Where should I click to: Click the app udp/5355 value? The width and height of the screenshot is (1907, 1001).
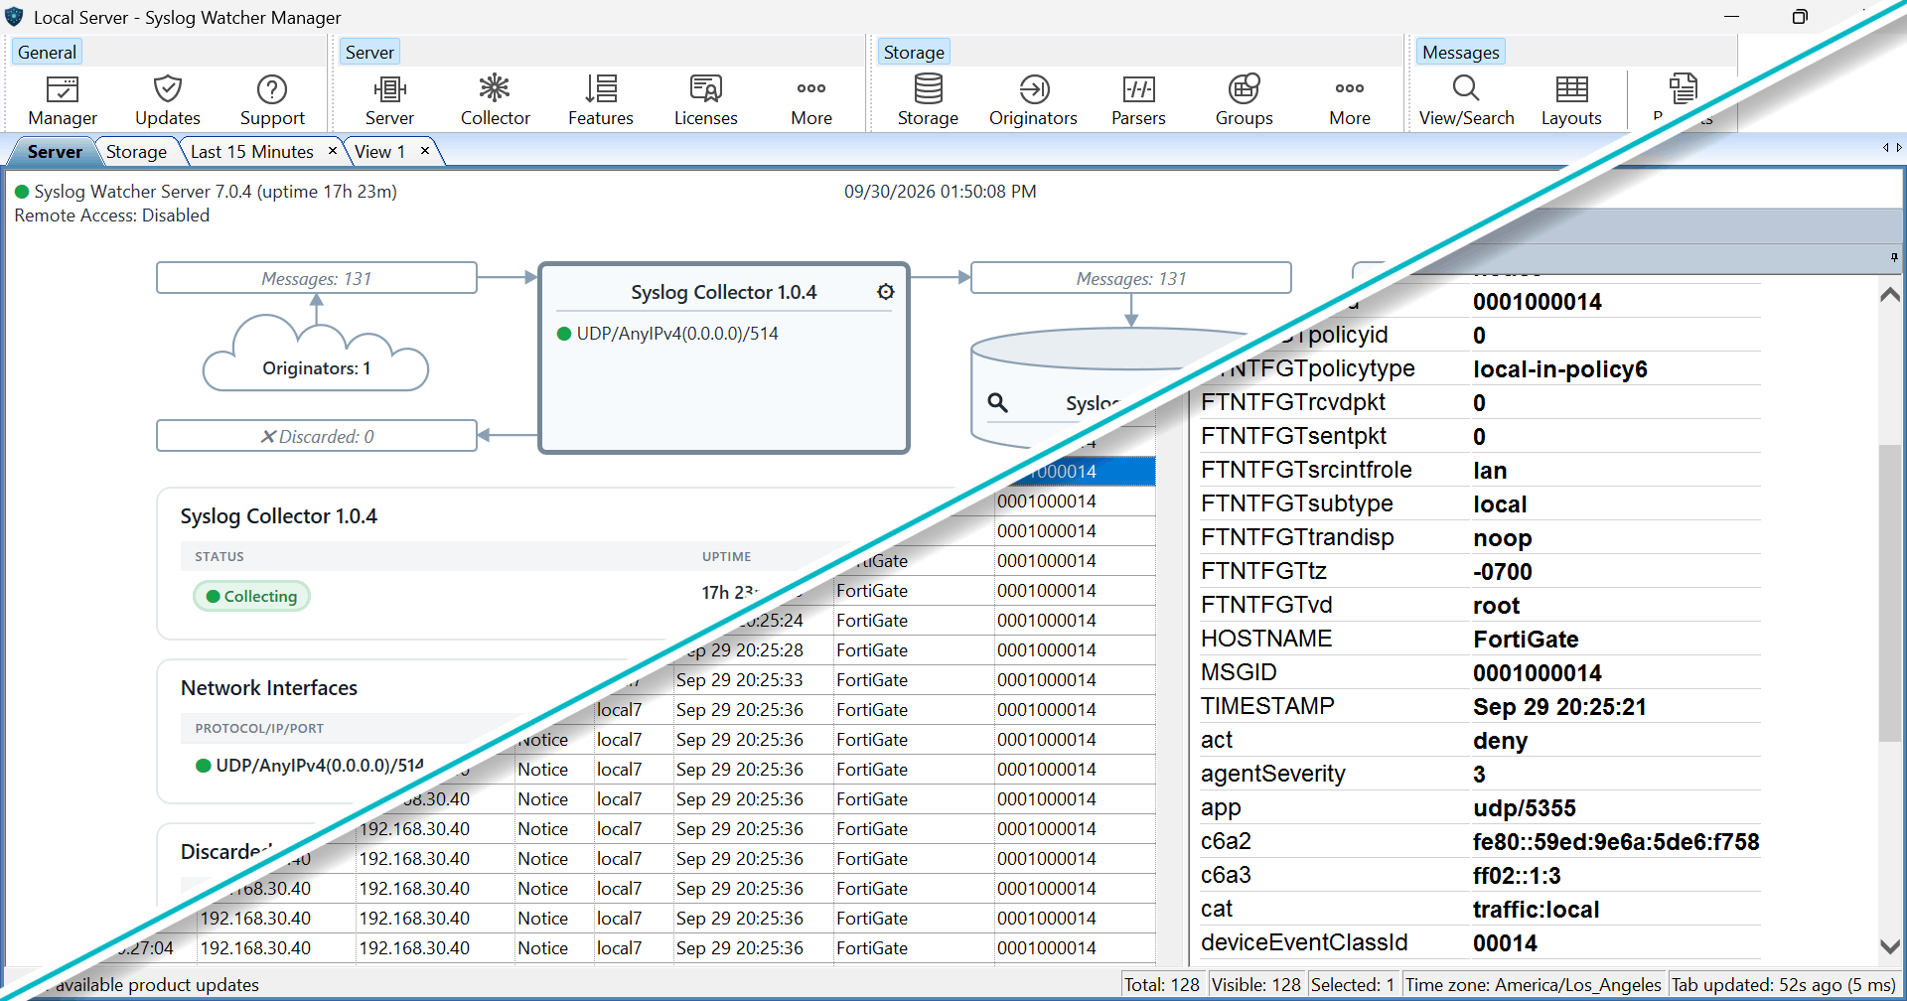pos(1524,808)
